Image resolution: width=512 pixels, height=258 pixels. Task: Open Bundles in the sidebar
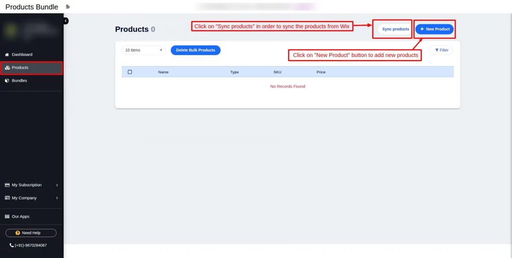click(32, 81)
